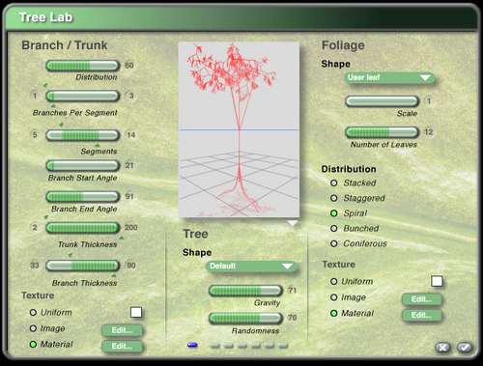Image resolution: width=483 pixels, height=366 pixels.
Task: Click Edit button beside Foliage Material texture
Action: 422,315
